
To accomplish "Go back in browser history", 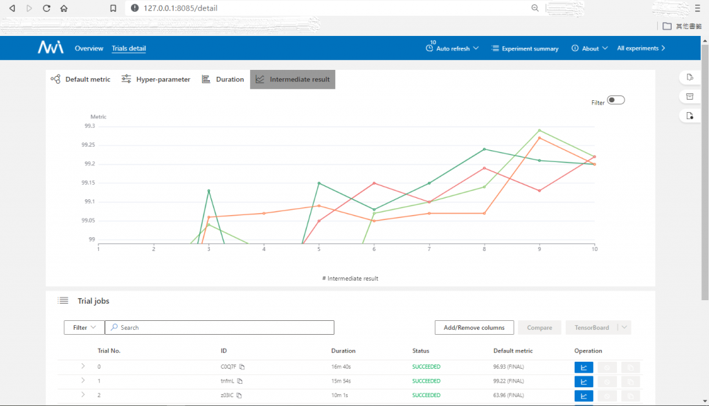I will point(12,8).
